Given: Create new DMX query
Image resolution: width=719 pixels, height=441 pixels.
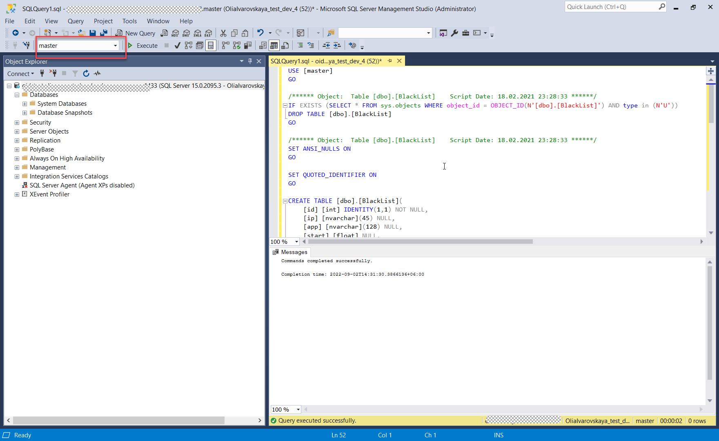Looking at the screenshot, I should click(186, 33).
